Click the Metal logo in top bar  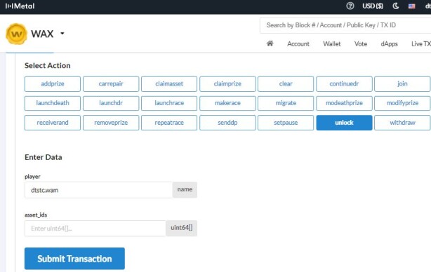(20, 6)
